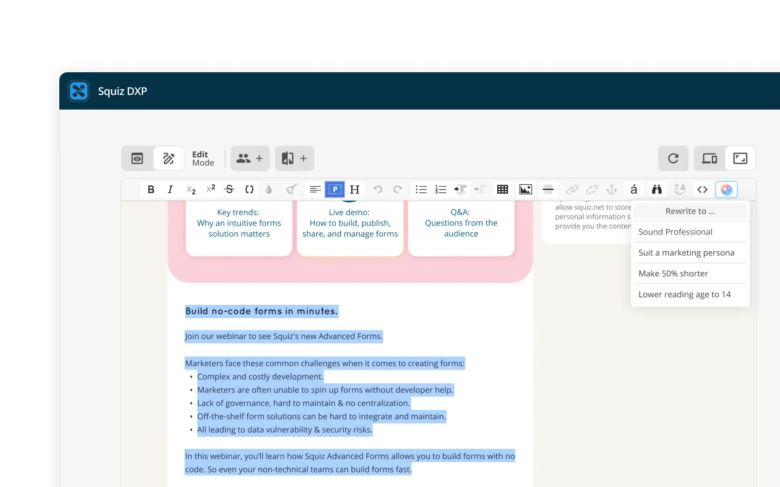Choose Suit a marketing persona option
Viewport: 780px width, 487px height.
pyautogui.click(x=690, y=252)
